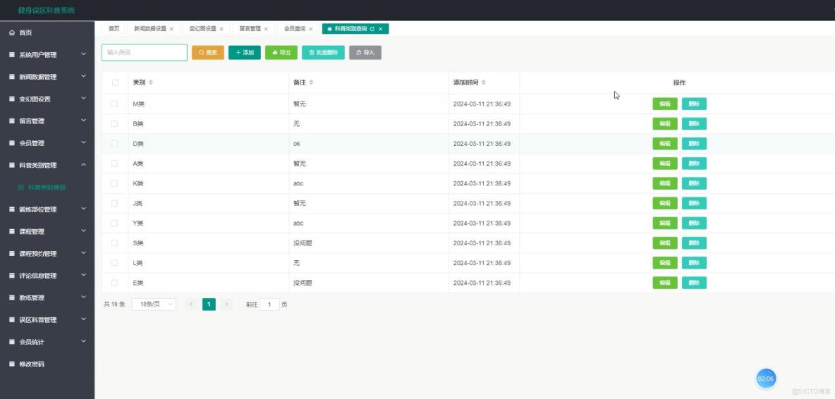Click the 共 10 条 total count text
835x399 pixels.
pos(114,305)
